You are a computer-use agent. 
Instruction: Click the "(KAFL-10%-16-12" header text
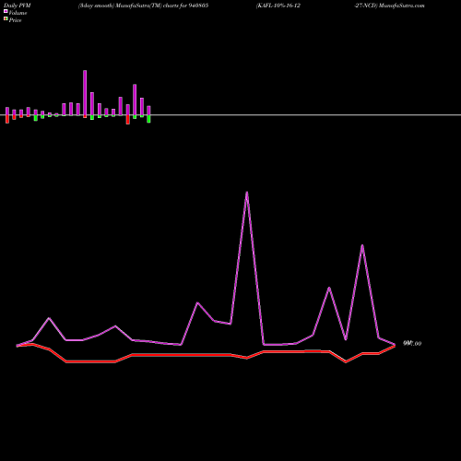tap(278, 6)
